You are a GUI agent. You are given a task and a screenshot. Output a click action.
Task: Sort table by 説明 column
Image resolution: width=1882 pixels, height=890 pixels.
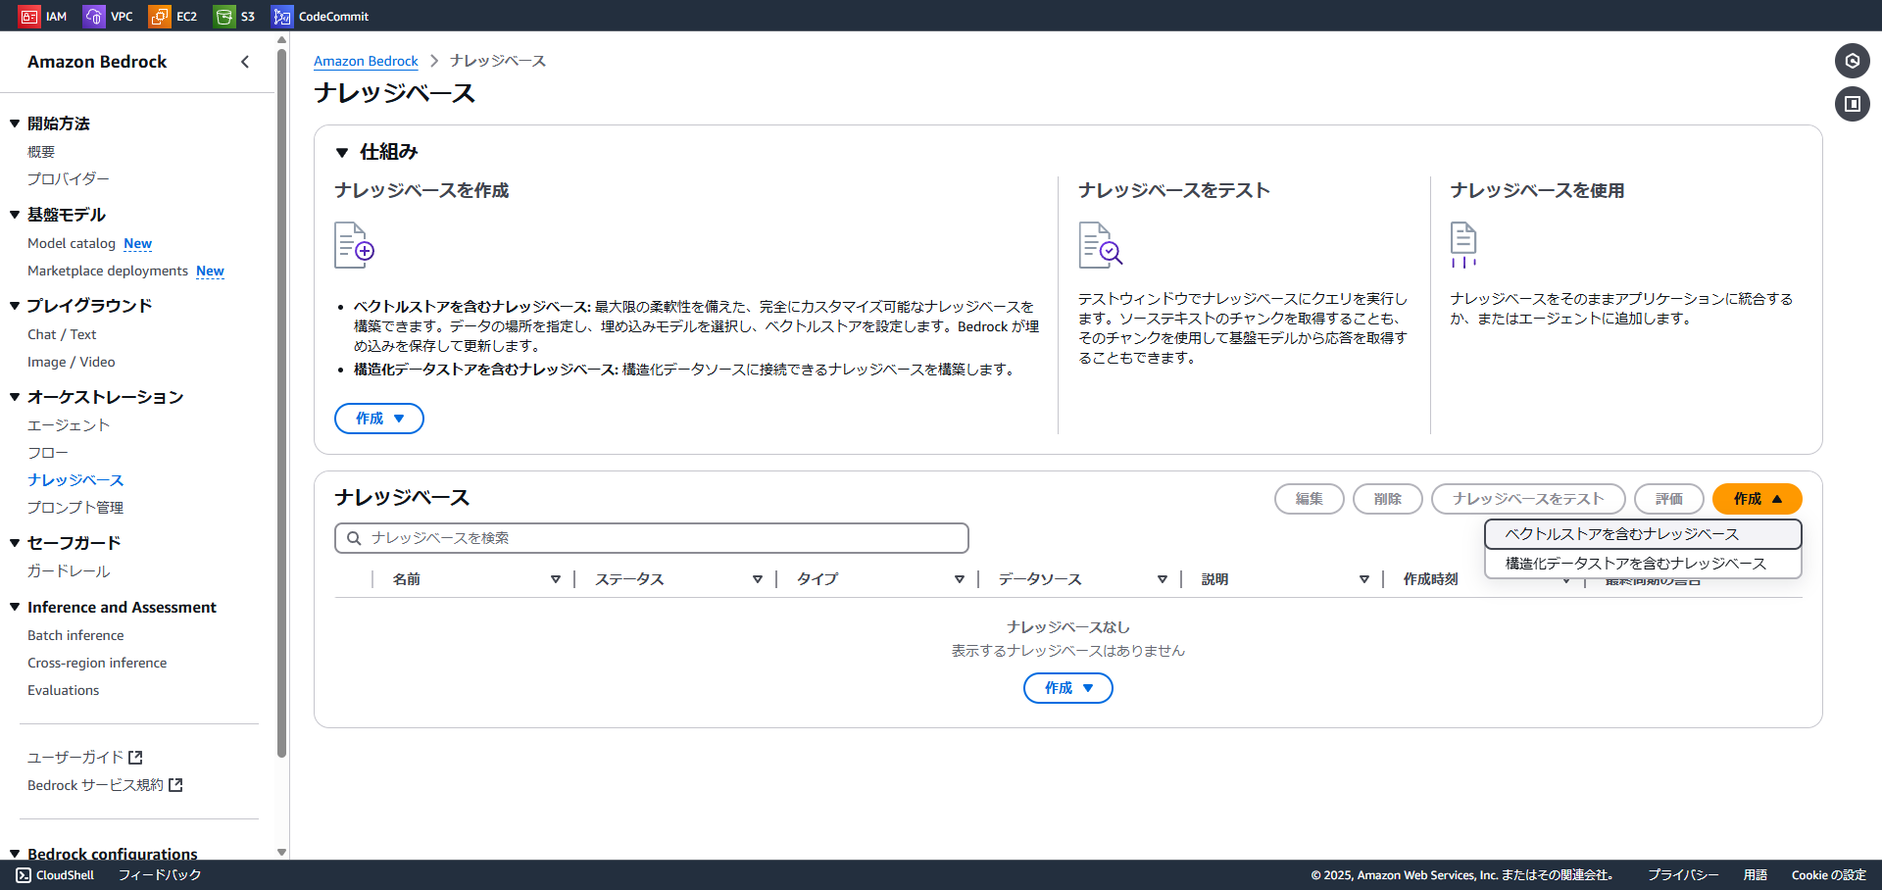(x=1364, y=579)
